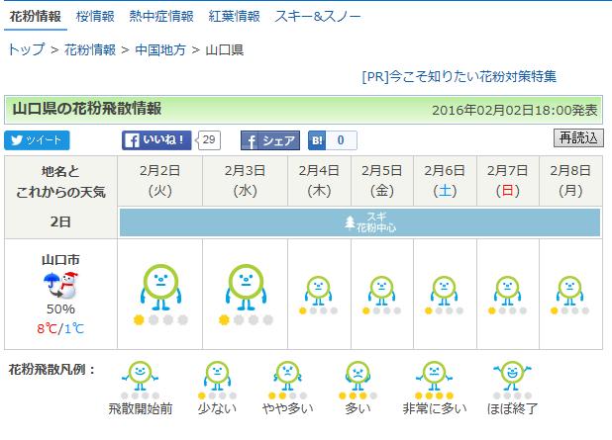Open the 花粉情報 tab
Screen dimensions: 612x440
pyautogui.click(x=35, y=17)
